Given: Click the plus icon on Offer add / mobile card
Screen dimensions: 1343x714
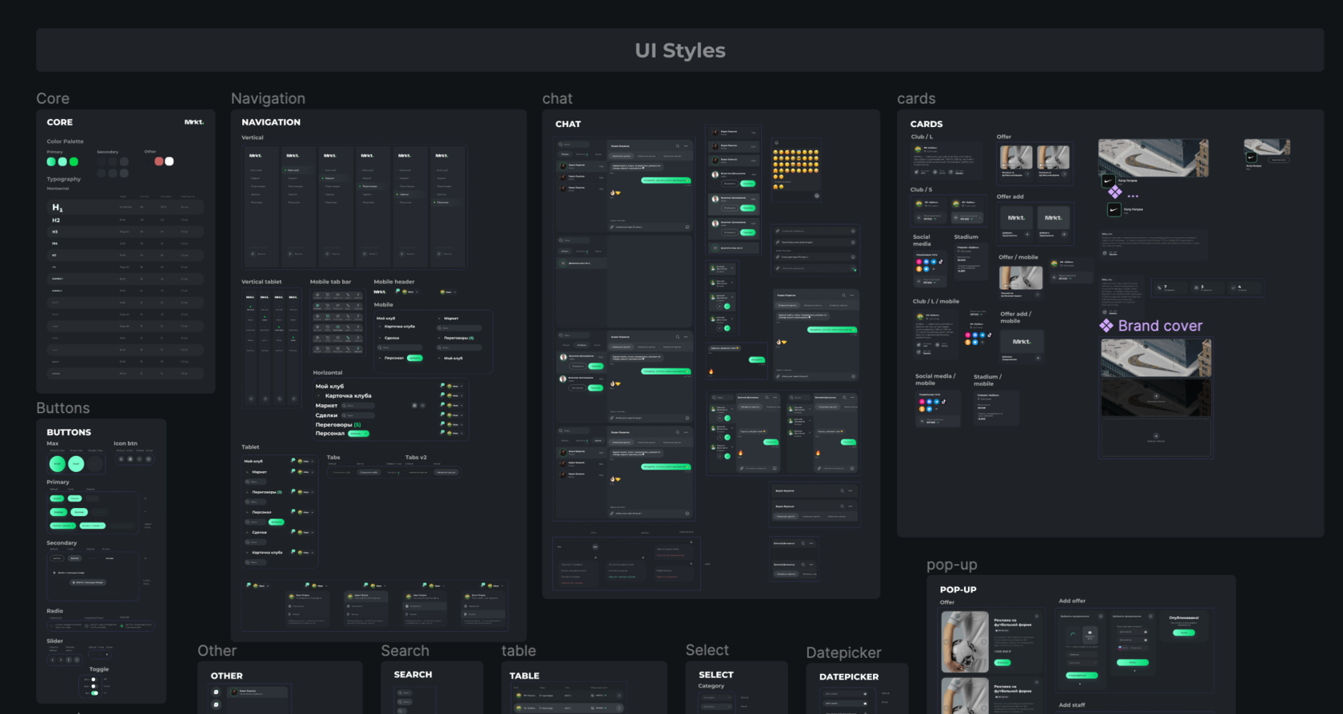Looking at the screenshot, I should (x=1038, y=358).
